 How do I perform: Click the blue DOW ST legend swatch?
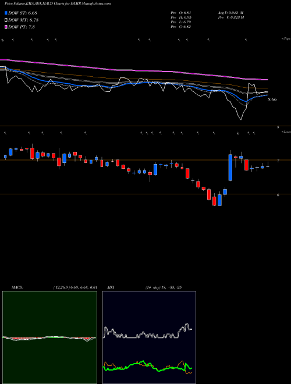6,13
